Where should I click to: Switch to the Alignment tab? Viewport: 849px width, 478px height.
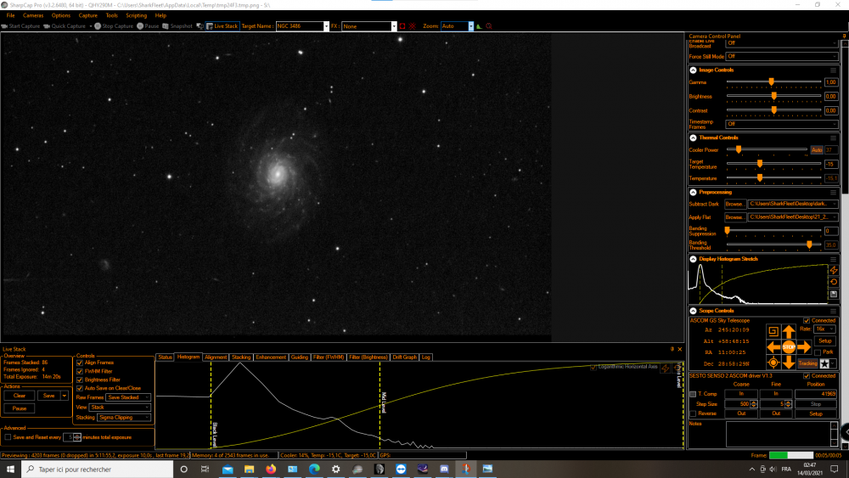(x=216, y=357)
